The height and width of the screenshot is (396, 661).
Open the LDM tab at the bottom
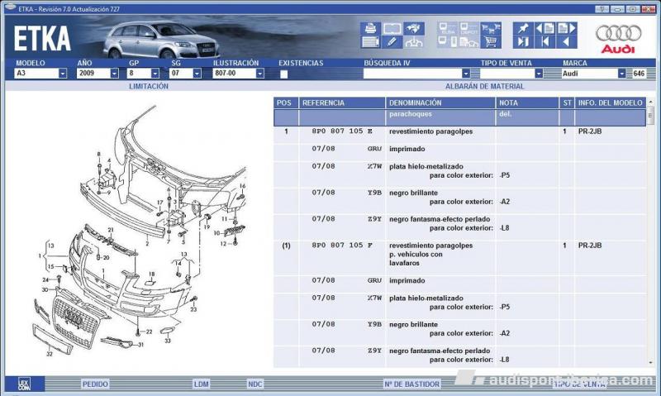[201, 384]
